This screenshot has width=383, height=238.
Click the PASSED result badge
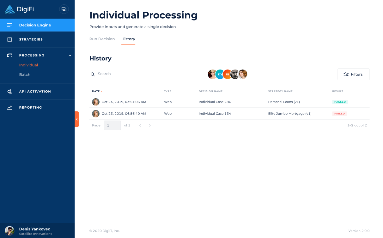(x=340, y=102)
